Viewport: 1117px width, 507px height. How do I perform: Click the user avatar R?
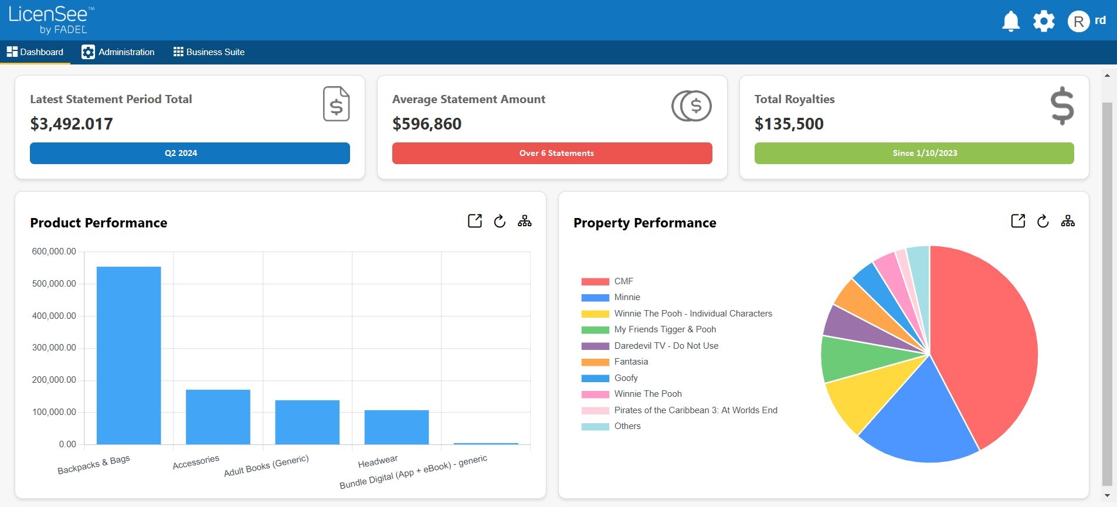pos(1078,22)
